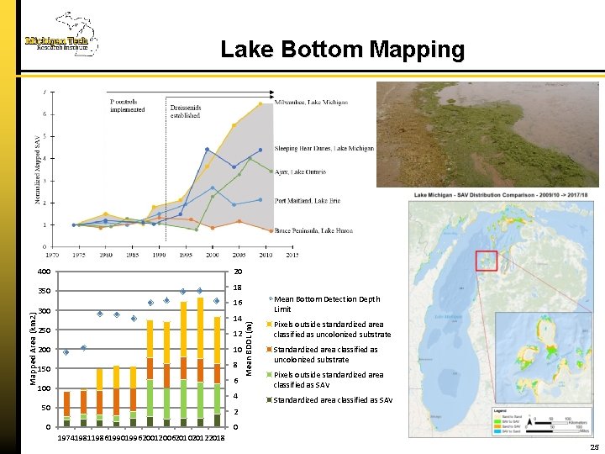605x454 pixels.
Task: Click the dark green Standardized SAV swatch
Action: click(x=270, y=400)
